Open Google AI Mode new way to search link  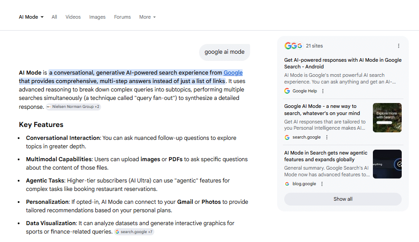322,110
